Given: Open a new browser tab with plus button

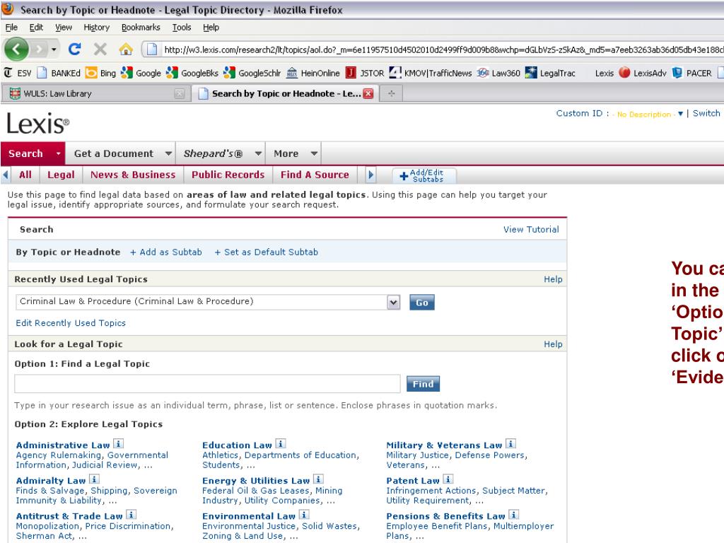Looking at the screenshot, I should point(392,94).
